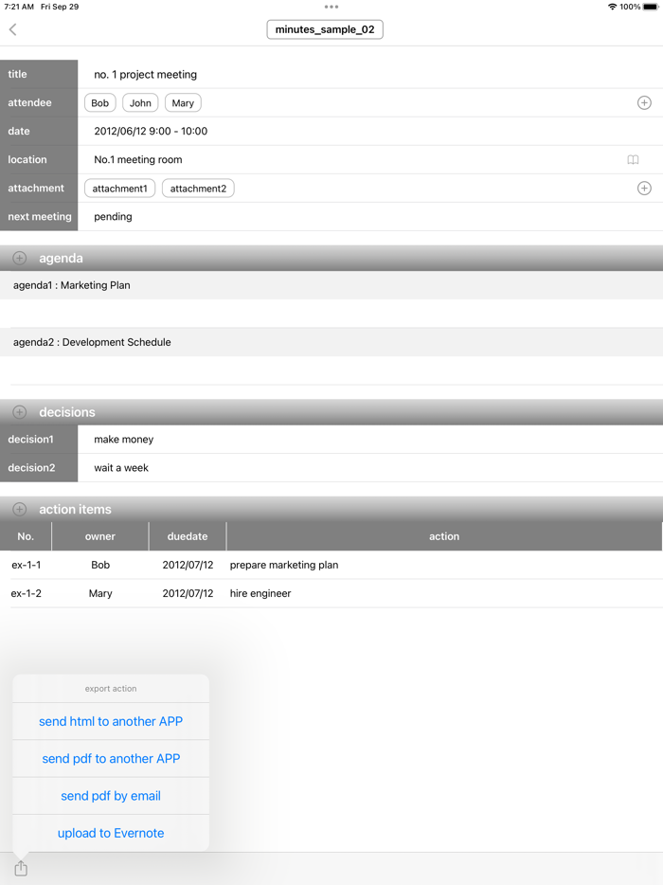The width and height of the screenshot is (663, 885).
Task: Select attendee Bob tag
Action: tap(99, 102)
